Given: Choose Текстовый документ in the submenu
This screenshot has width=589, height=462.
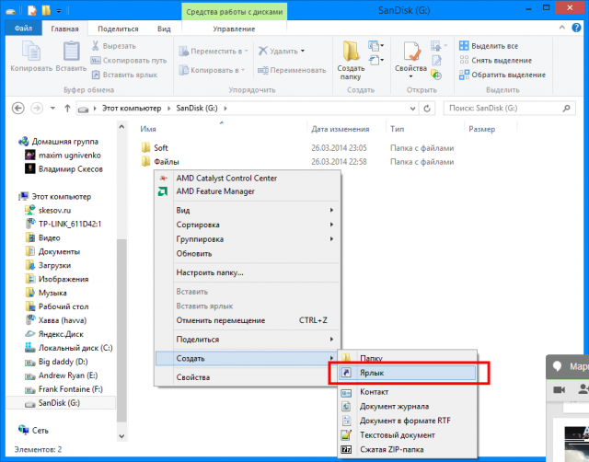Looking at the screenshot, I should tap(407, 435).
